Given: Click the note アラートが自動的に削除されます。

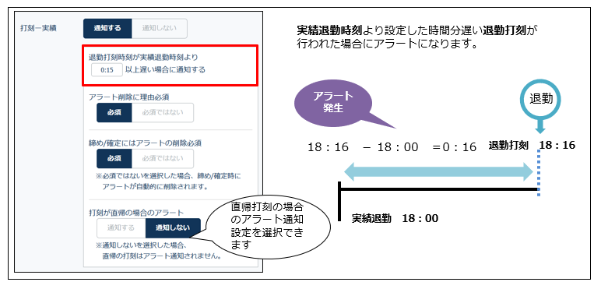Looking at the screenshot, I should click(155, 187).
